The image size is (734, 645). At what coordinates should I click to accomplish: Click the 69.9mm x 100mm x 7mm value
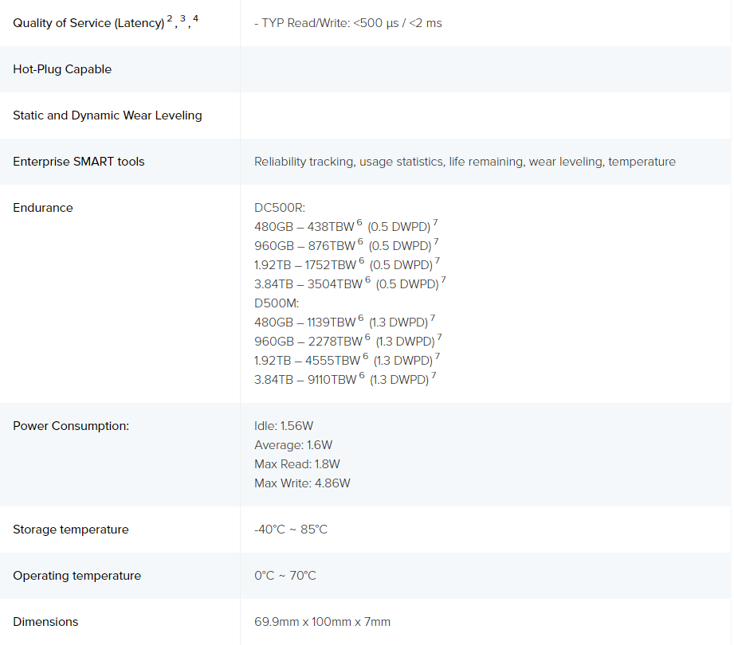coord(323,622)
